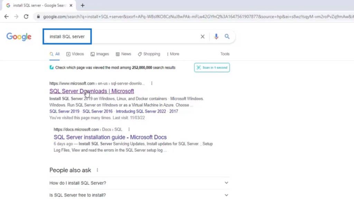The height and width of the screenshot is (199, 354).
Task: Reload the page with the refresh icon
Action: click(x=26, y=17)
